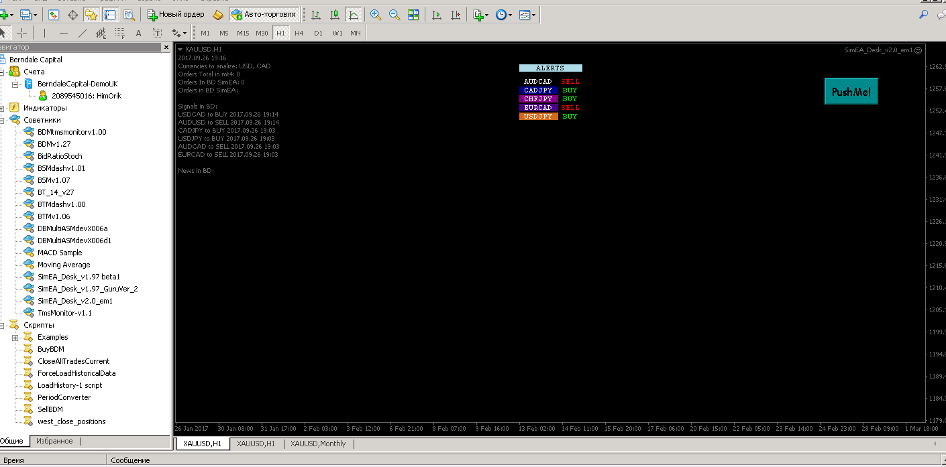Switch chart to bar chart icon
946x467 pixels.
click(316, 14)
